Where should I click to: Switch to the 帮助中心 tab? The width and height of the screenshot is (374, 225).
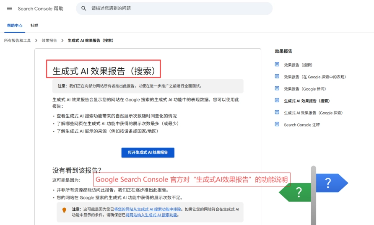tap(15, 26)
